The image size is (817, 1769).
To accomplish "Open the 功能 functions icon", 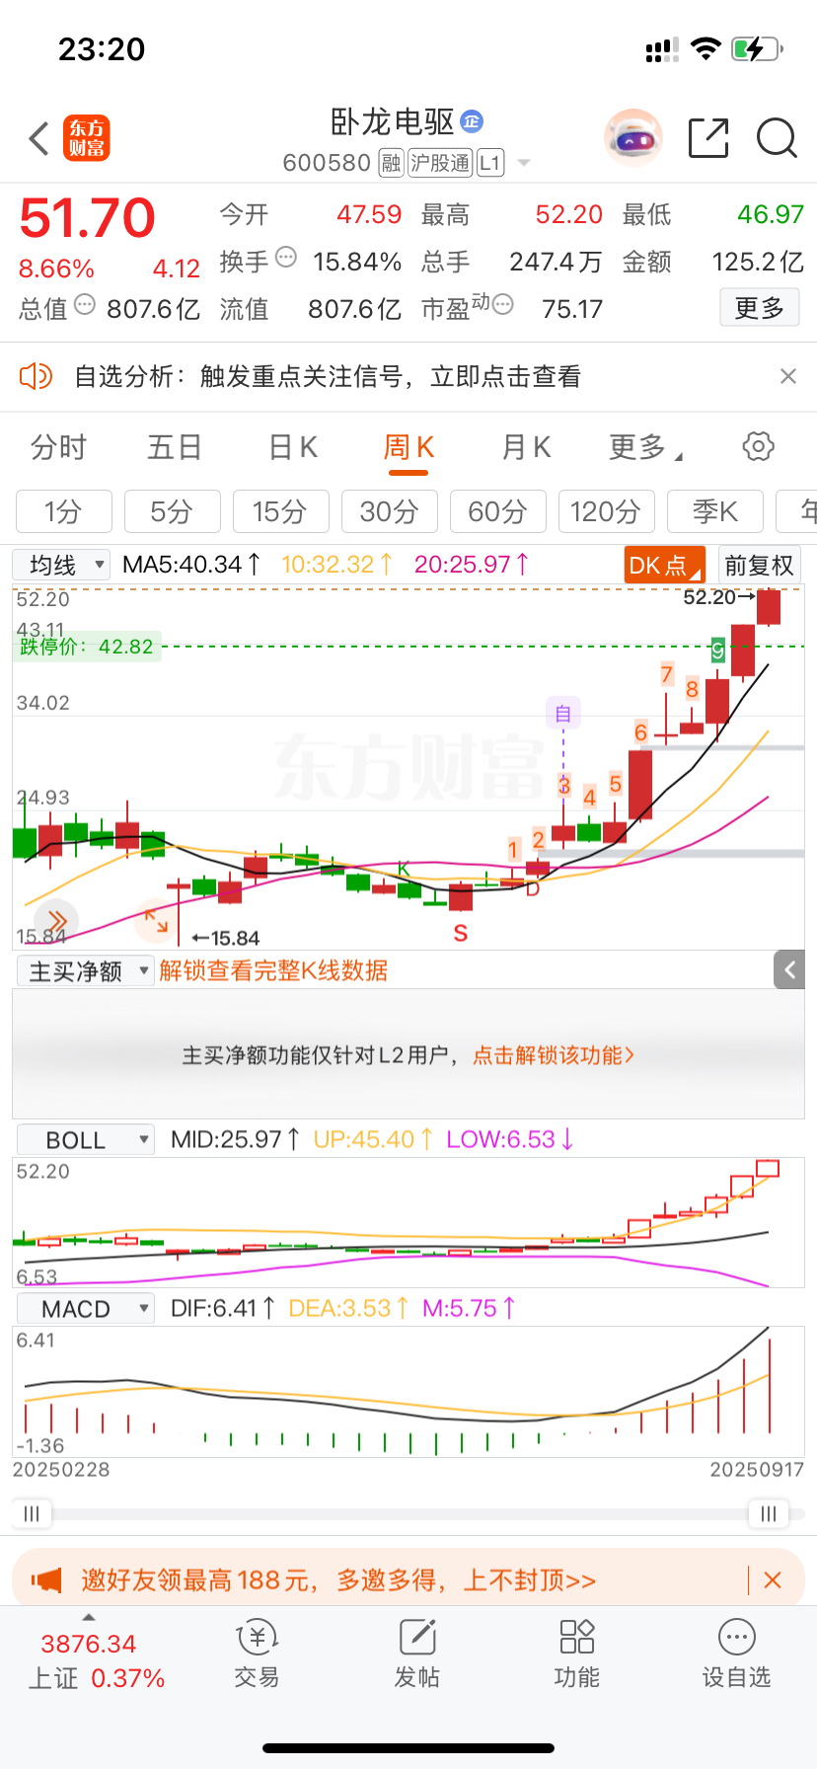I will pos(576,1654).
